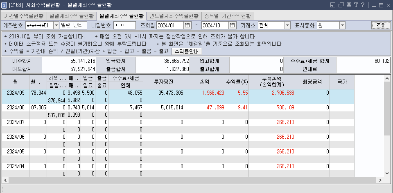Click the 507,805 month-end cell

pos(56,115)
